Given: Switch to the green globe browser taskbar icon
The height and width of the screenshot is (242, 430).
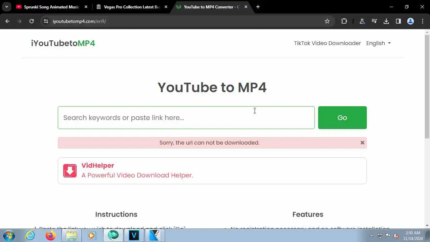Looking at the screenshot, I should point(113,235).
